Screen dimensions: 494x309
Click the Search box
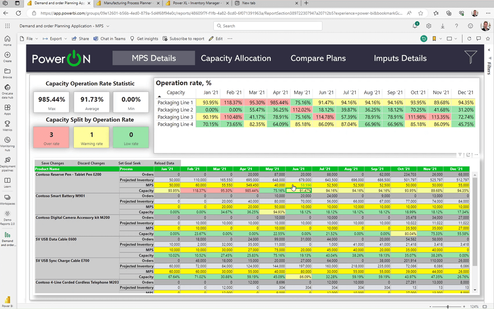click(x=268, y=26)
